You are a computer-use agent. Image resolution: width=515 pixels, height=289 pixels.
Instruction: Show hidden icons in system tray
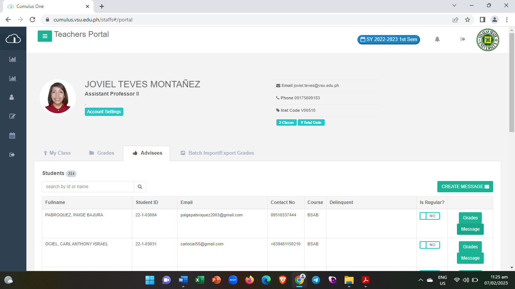(x=421, y=280)
